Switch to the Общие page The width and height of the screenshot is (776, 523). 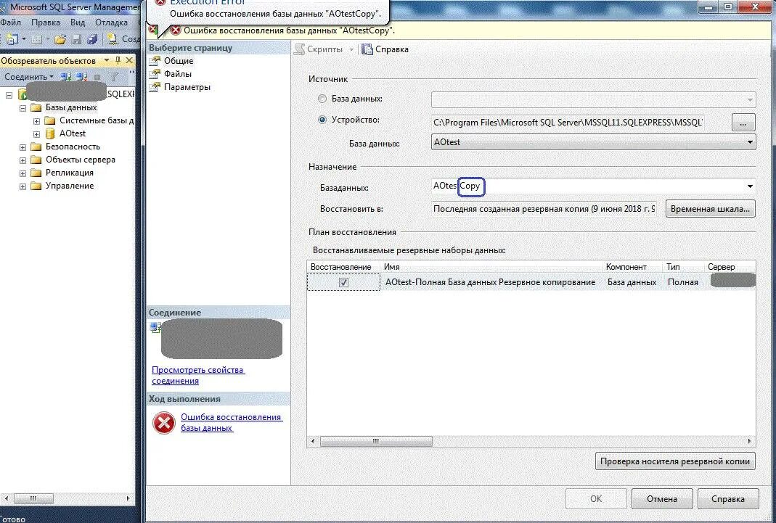(x=179, y=61)
